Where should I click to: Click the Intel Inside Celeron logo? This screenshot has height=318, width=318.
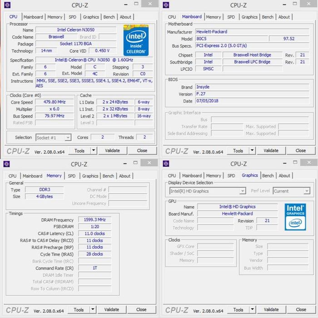[x=136, y=40]
